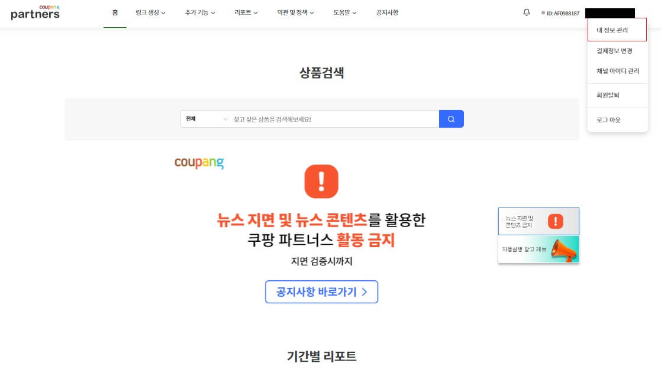Open the 공지사항 menu item
This screenshot has height=386, width=661.
(387, 12)
